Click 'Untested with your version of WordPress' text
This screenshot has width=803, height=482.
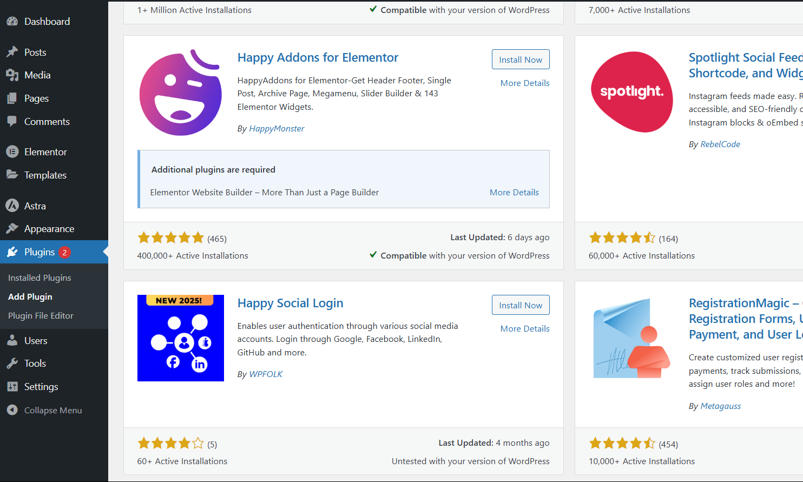coord(471,461)
